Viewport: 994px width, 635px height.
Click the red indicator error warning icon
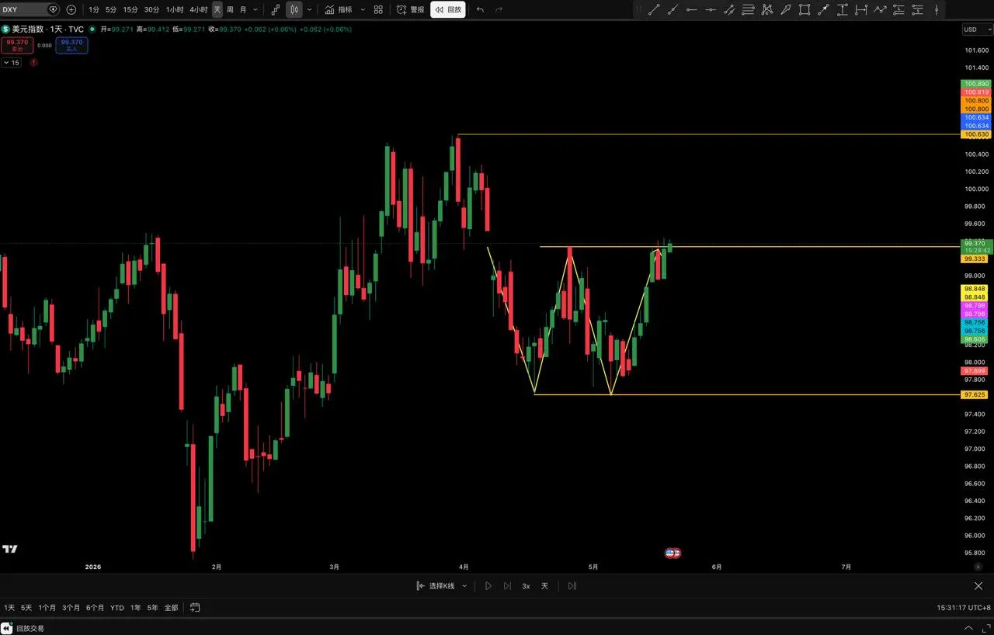tap(33, 63)
